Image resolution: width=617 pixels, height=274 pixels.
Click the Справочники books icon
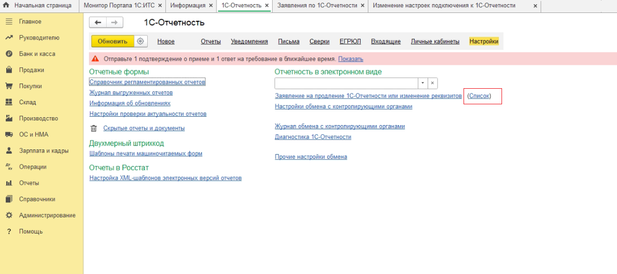(x=9, y=199)
